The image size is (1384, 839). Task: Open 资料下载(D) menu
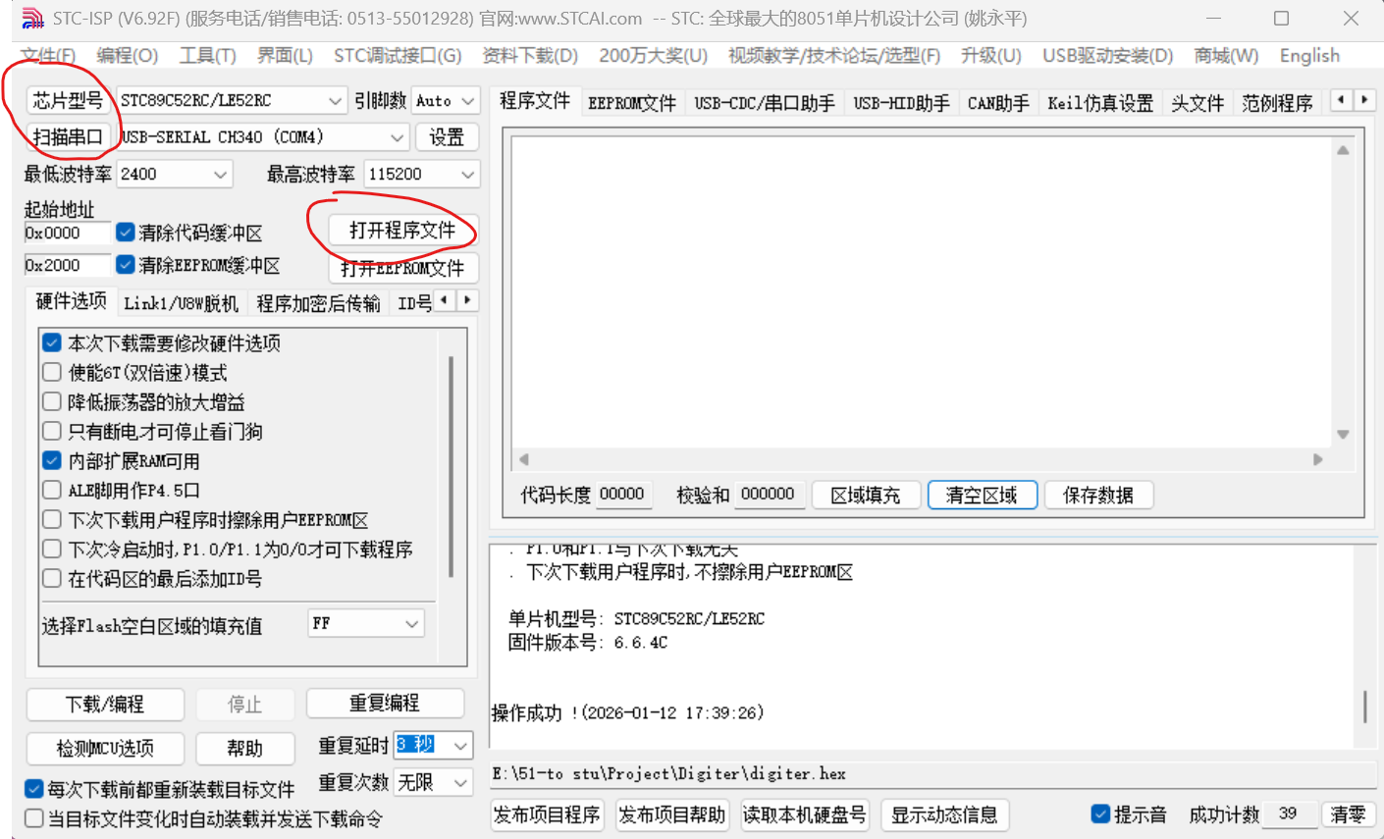tap(530, 56)
